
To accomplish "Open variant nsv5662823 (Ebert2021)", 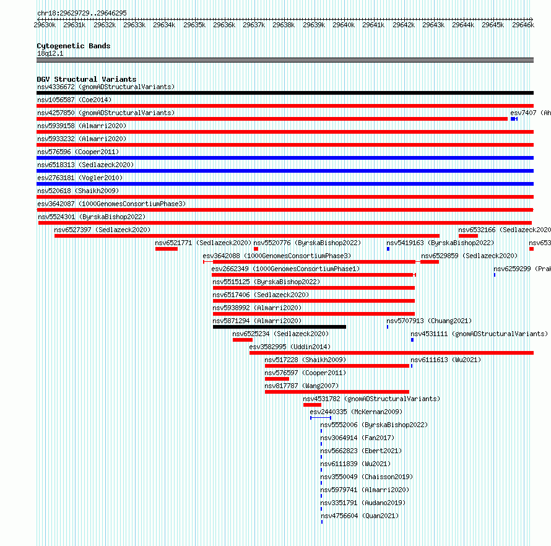I will (361, 451).
